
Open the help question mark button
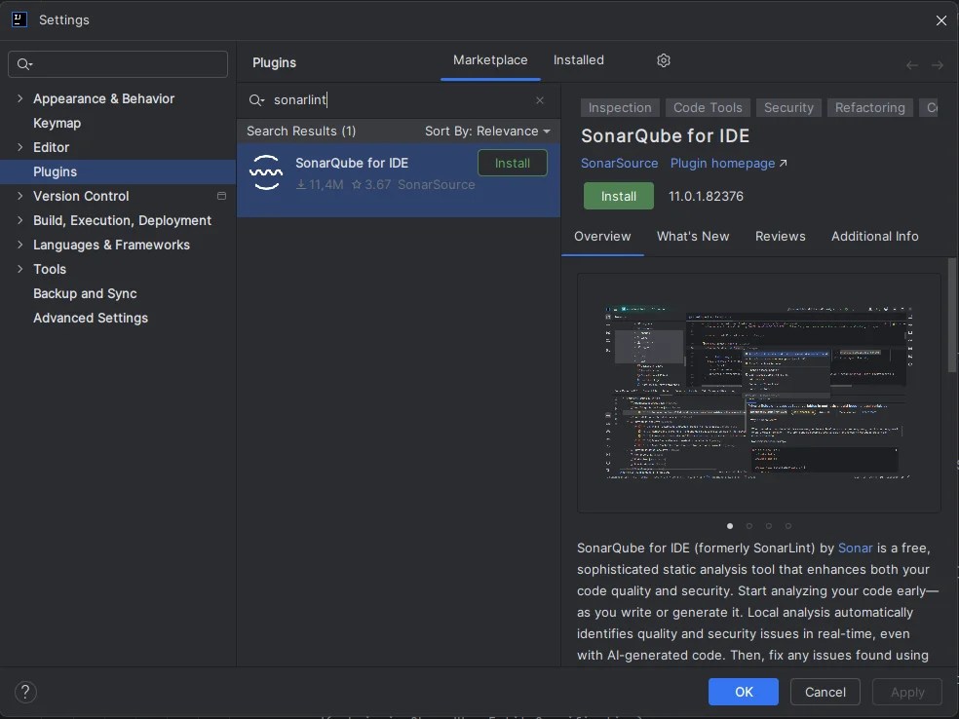coord(25,692)
